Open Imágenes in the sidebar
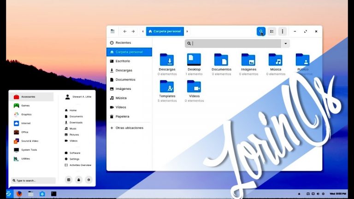 coord(130,89)
